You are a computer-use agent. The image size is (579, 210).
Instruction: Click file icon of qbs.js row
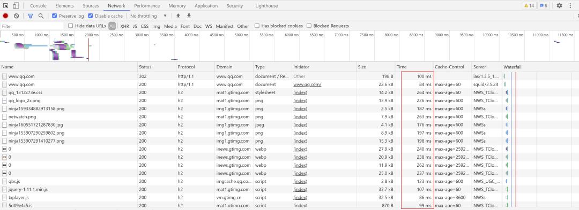[x=4, y=181]
